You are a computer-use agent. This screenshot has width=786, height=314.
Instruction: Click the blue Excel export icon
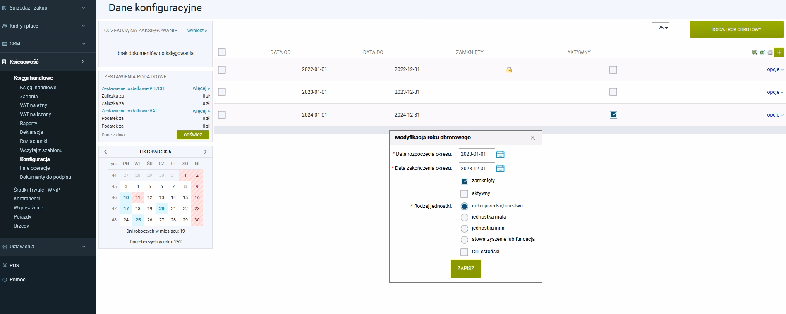coord(762,52)
